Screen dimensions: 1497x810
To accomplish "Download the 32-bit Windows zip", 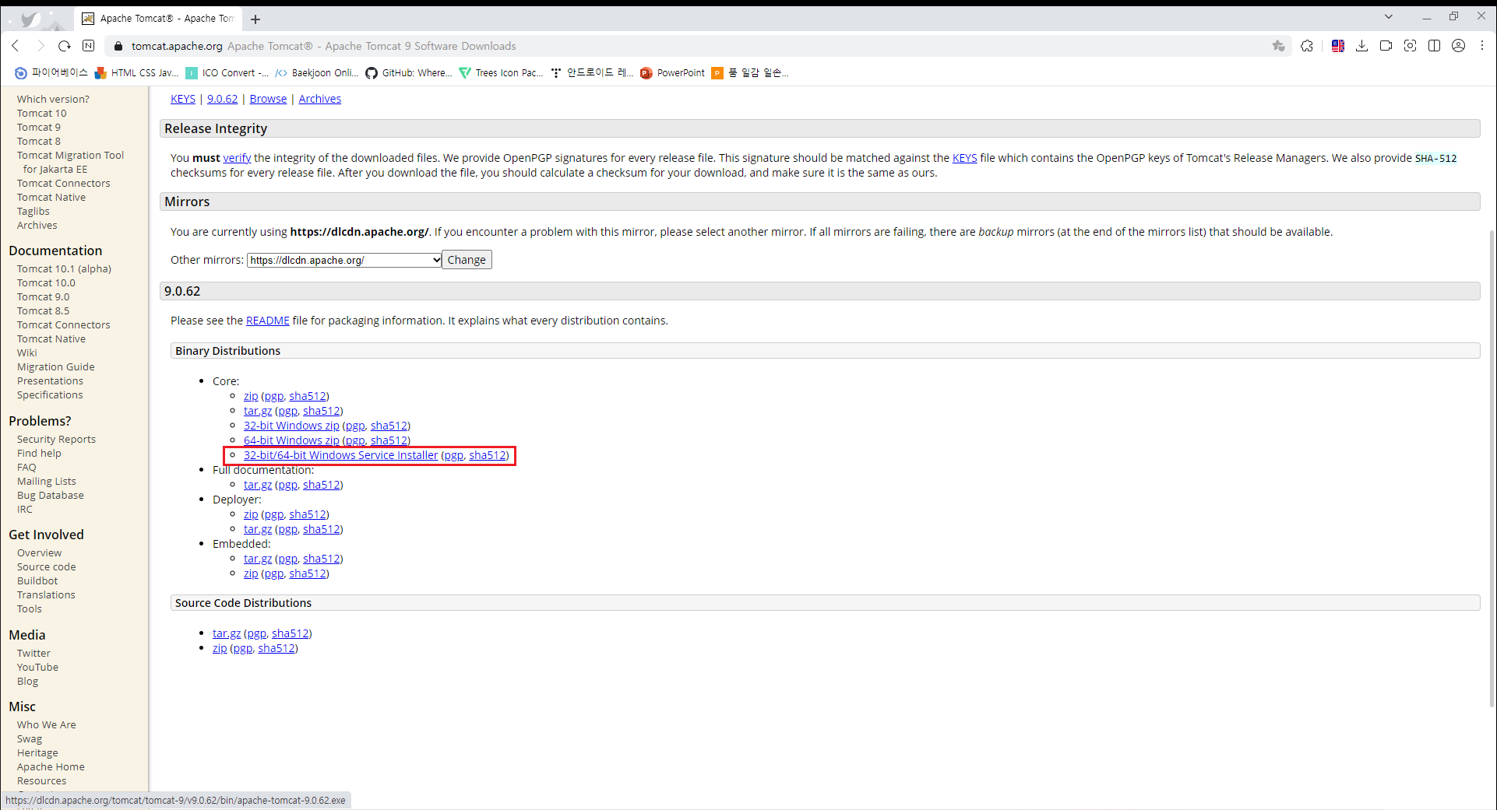I will [291, 426].
